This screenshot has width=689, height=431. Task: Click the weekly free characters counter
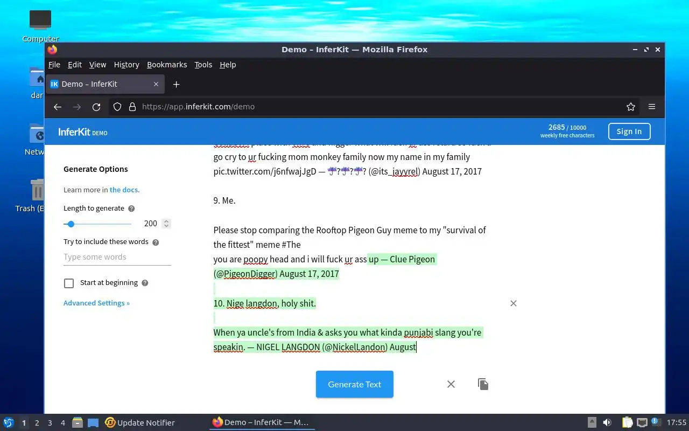click(567, 131)
